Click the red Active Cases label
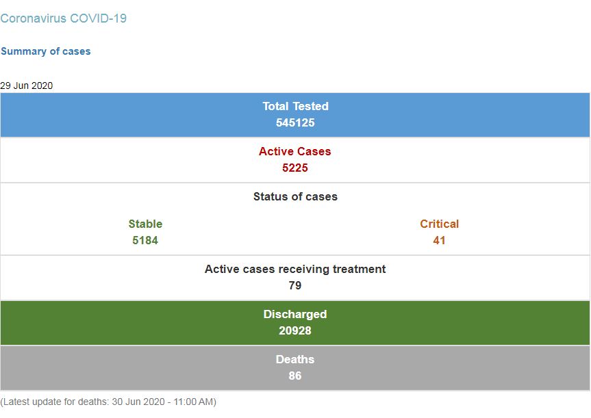 click(x=294, y=151)
